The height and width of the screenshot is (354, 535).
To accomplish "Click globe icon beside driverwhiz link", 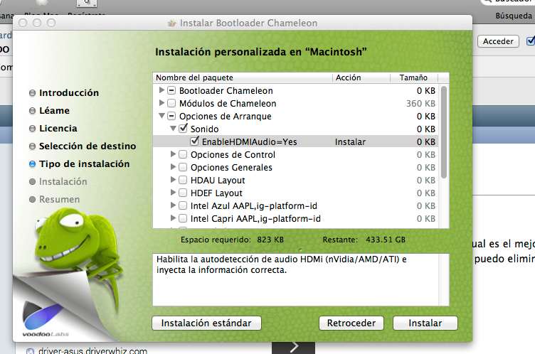I will (30, 351).
